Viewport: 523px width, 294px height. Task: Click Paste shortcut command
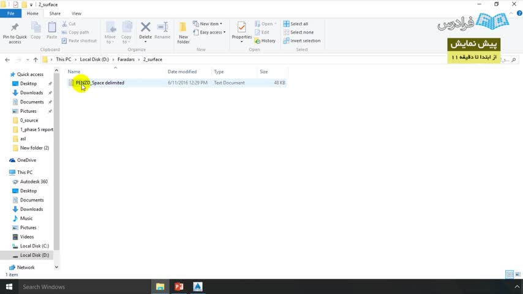[x=79, y=40]
